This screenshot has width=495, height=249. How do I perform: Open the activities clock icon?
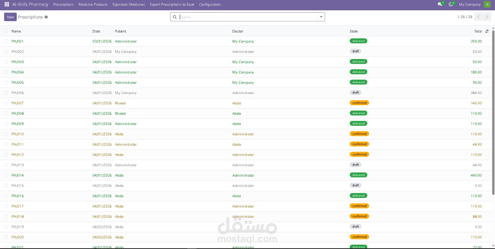pyautogui.click(x=451, y=4)
